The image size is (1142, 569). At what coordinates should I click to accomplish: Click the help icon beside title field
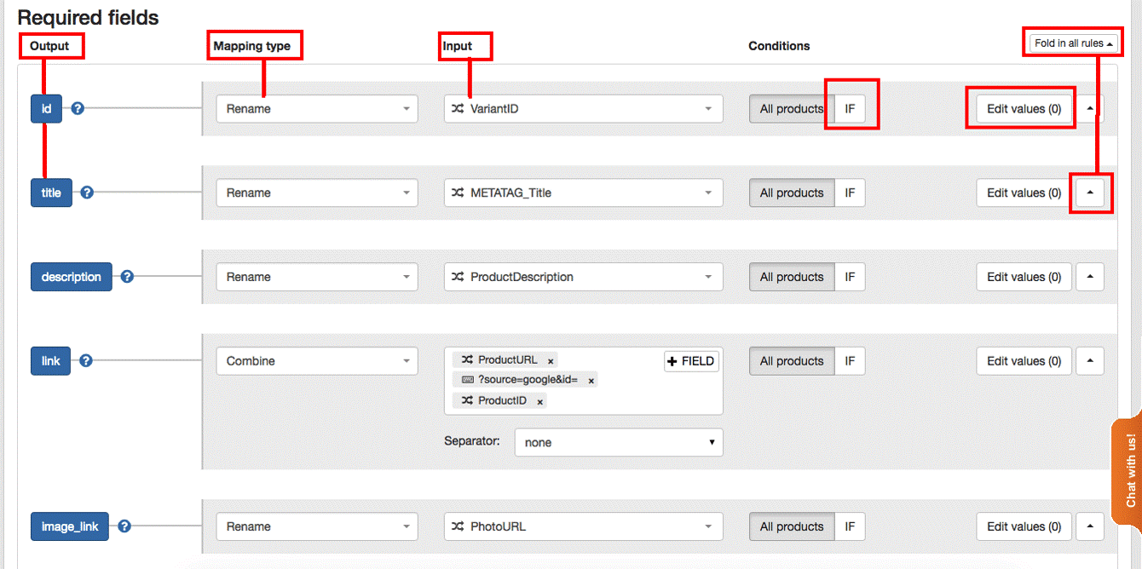click(x=87, y=193)
